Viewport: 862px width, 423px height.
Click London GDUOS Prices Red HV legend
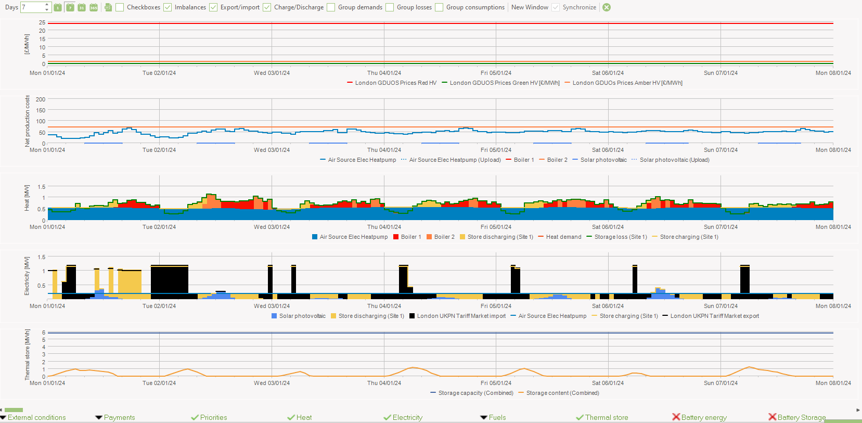point(392,83)
